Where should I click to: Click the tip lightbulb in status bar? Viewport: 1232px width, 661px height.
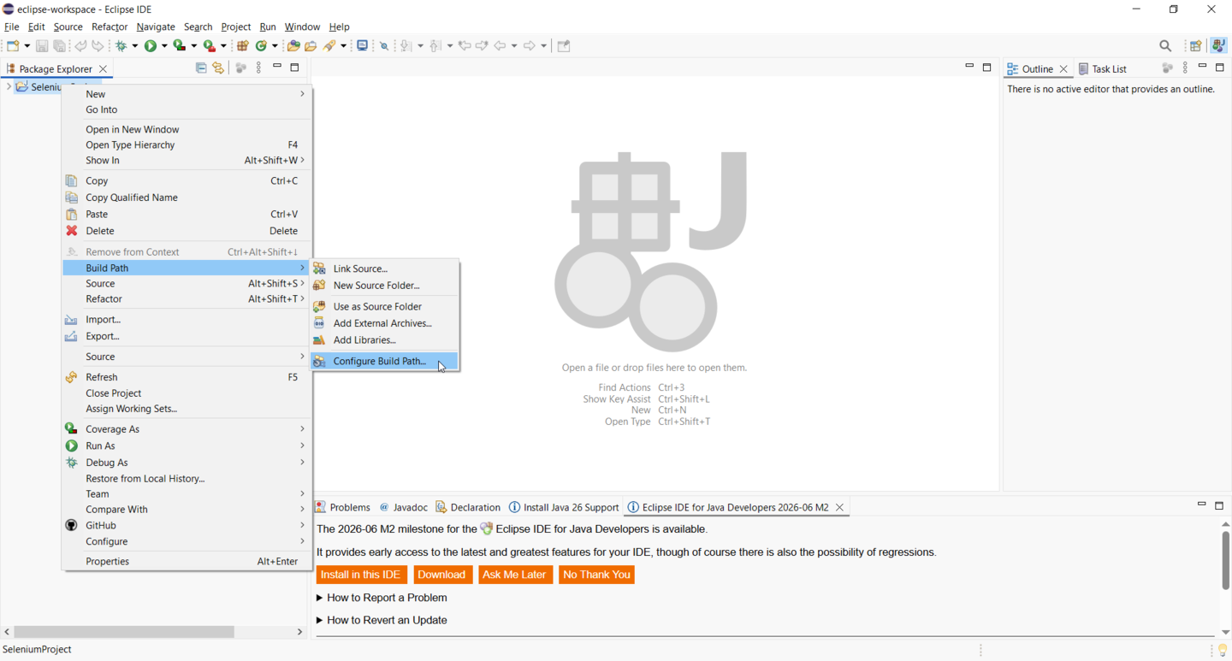[x=1222, y=651]
